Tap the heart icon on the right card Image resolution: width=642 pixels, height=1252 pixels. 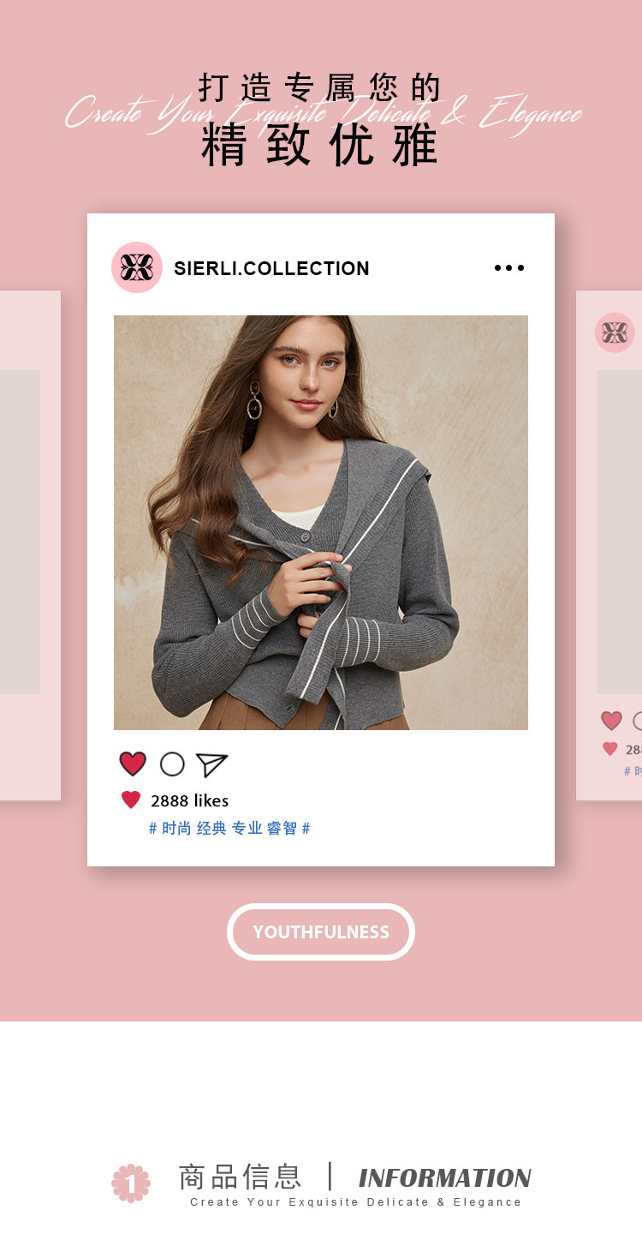tap(611, 721)
